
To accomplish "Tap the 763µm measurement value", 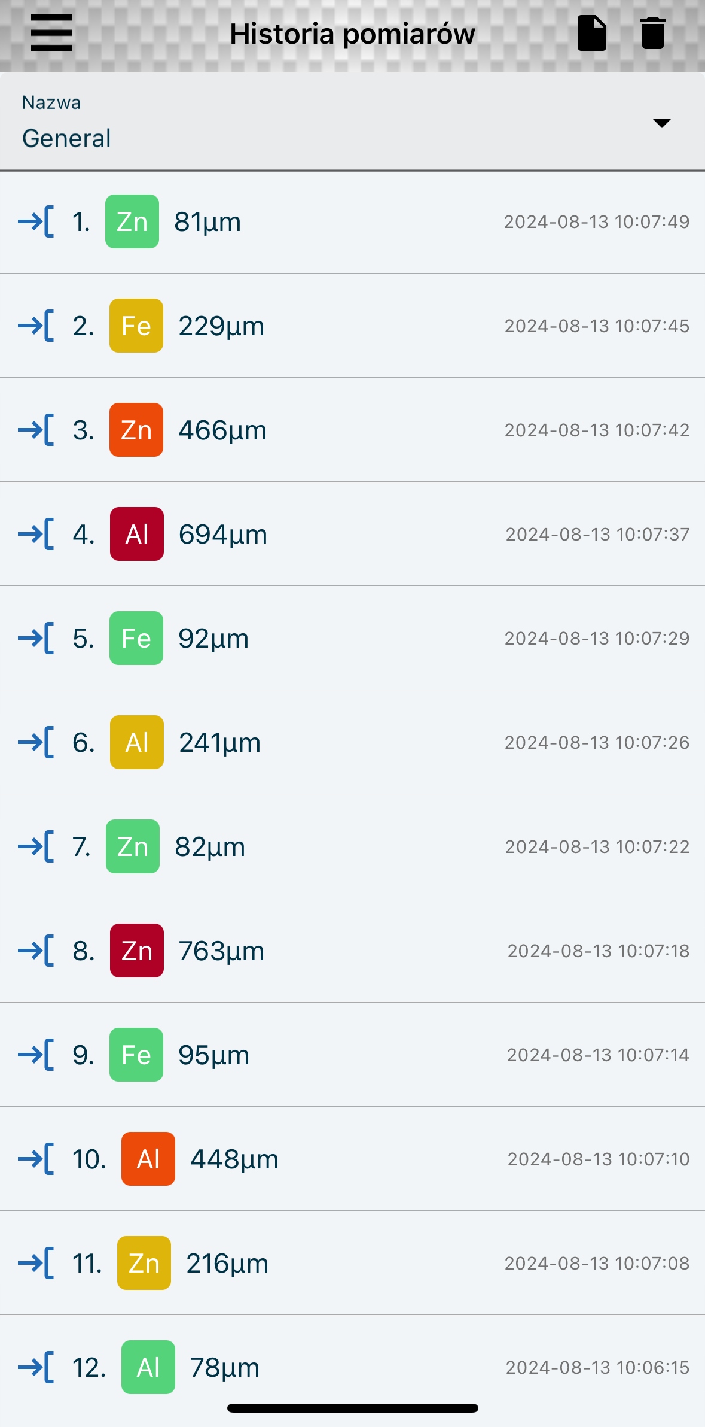I will 221,951.
